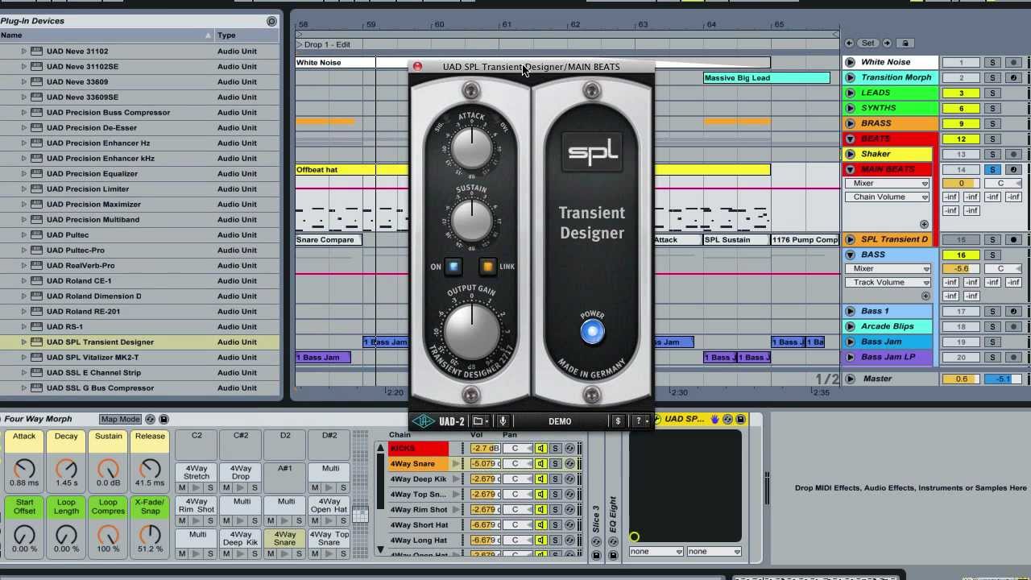Open the Mixer dropdown under MAIN BEATS
Viewport: 1031px width, 580px height.
click(x=887, y=183)
